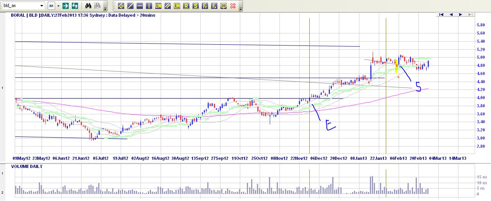Image resolution: width=491 pixels, height=201 pixels.
Task: Click inside the ax exchange field
Action: click(x=52, y=6)
